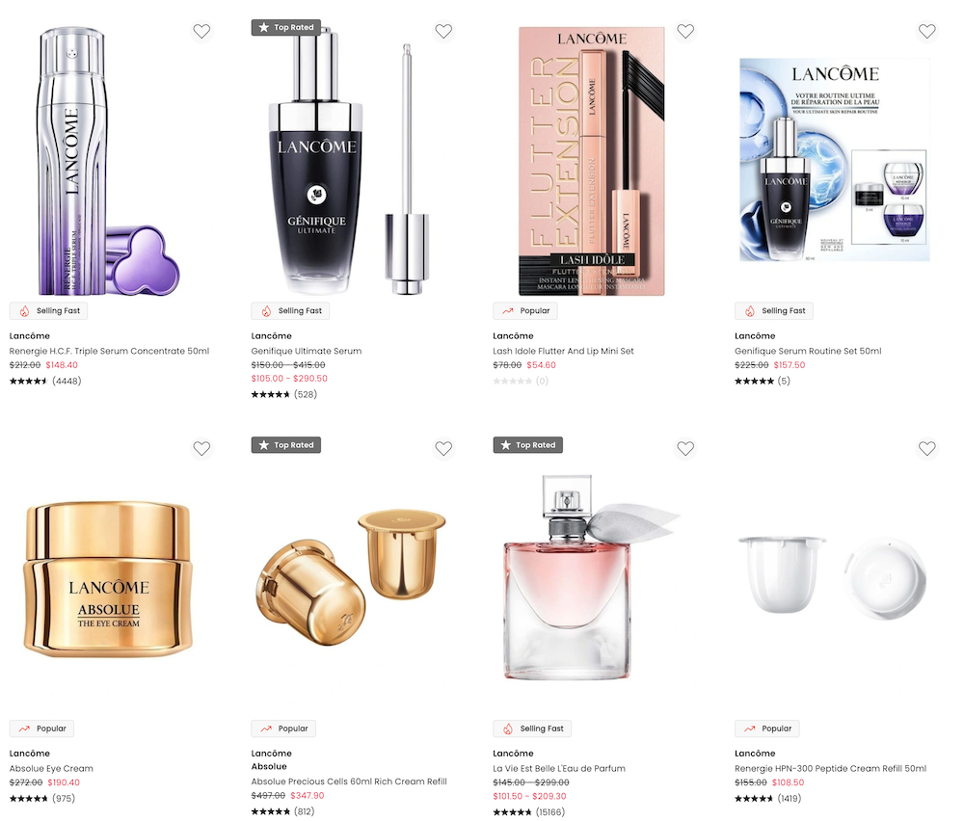
Task: Select the Genifique Routine Set box image
Action: pos(834,160)
